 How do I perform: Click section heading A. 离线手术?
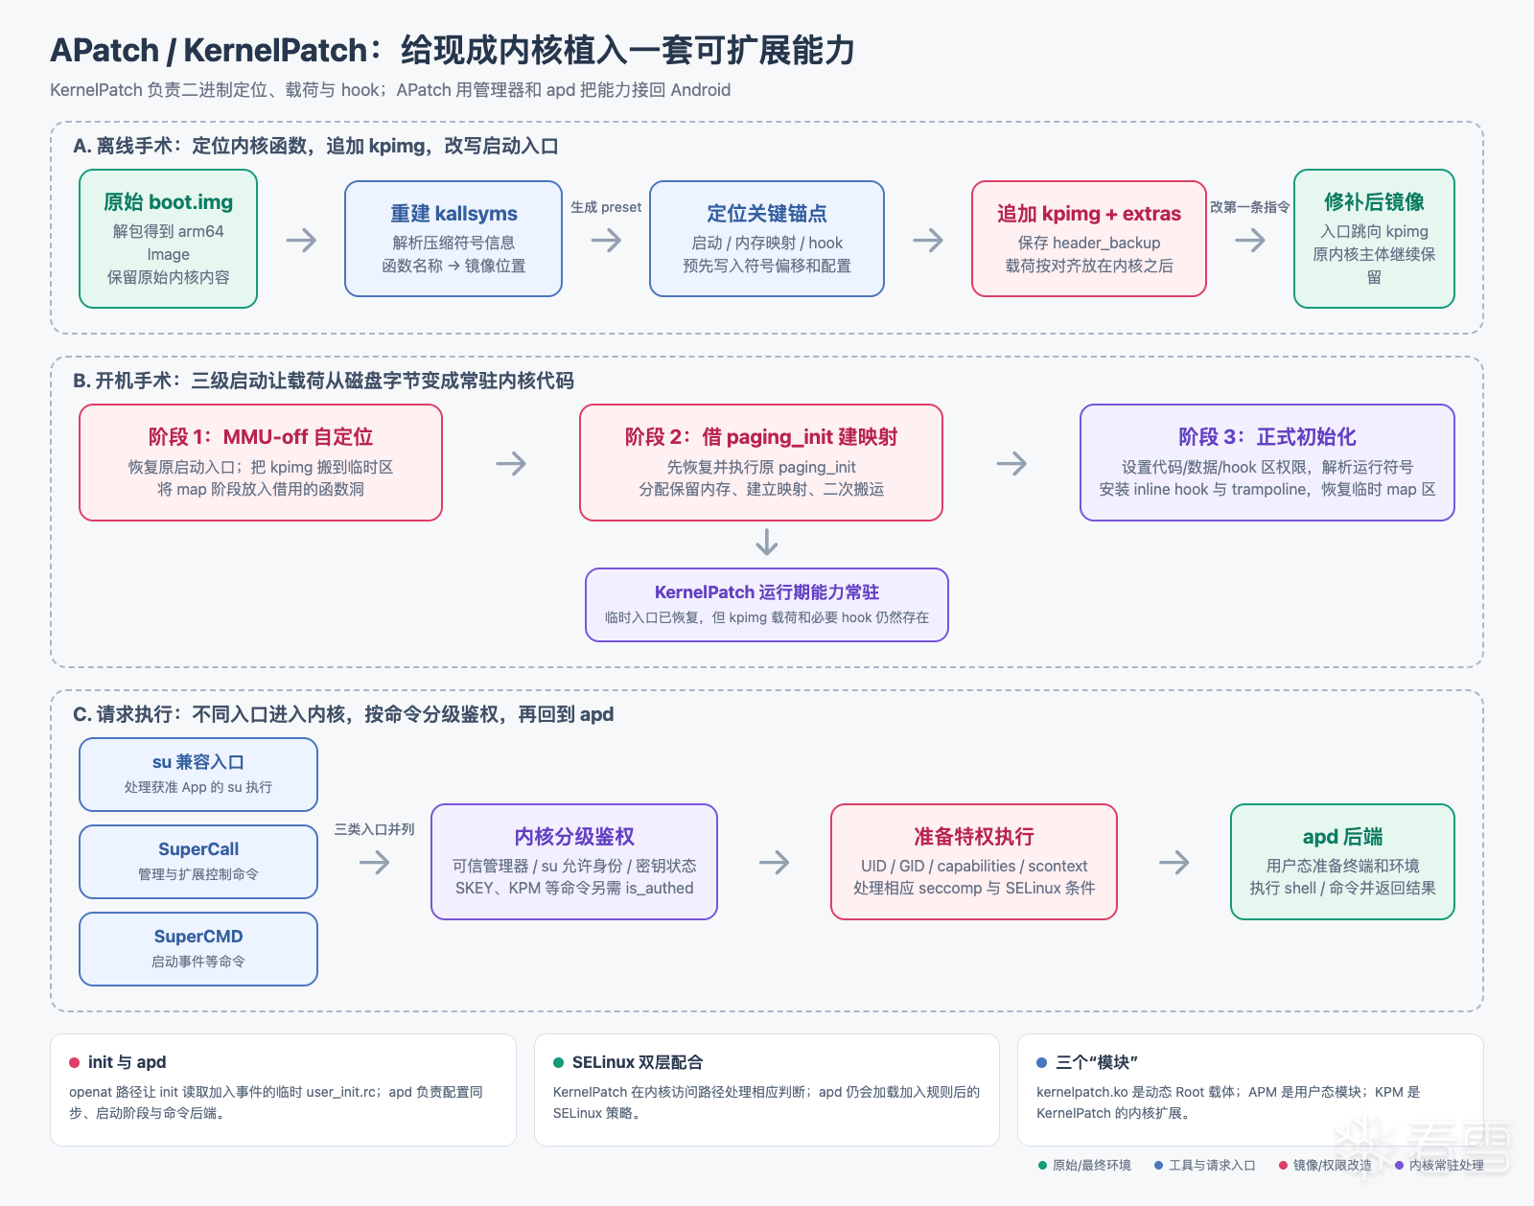pyautogui.click(x=315, y=146)
